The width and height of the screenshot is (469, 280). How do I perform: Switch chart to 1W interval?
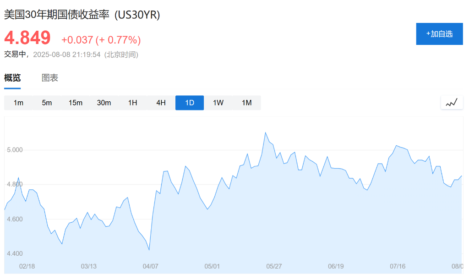(218, 103)
